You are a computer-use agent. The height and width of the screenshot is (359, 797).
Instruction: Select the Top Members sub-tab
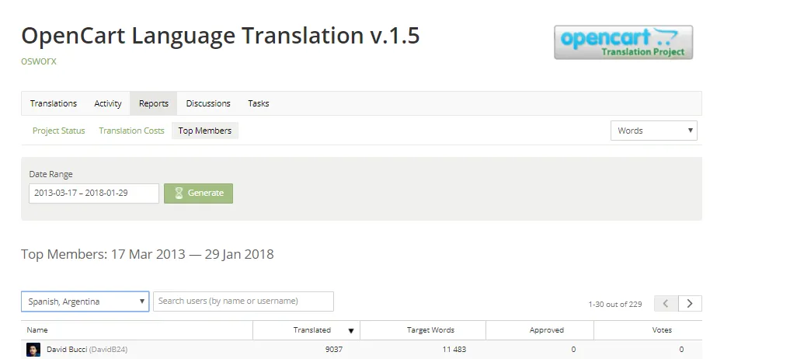click(x=205, y=131)
